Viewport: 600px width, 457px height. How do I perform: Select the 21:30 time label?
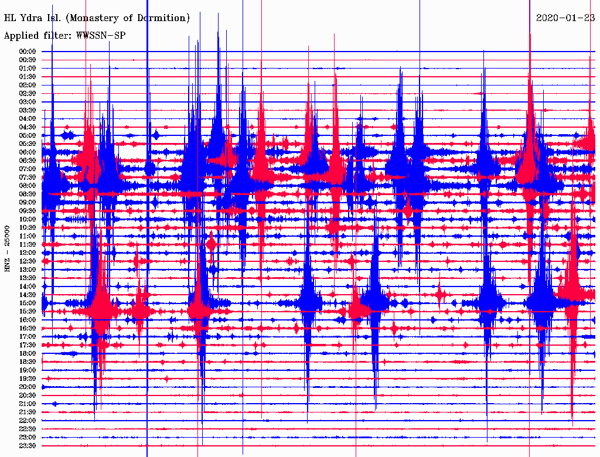click(x=28, y=412)
